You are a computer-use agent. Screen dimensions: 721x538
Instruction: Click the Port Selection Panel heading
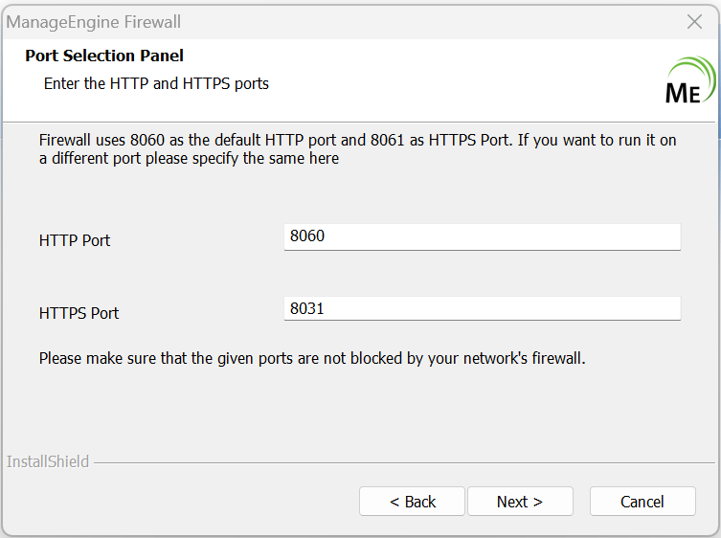tap(104, 56)
